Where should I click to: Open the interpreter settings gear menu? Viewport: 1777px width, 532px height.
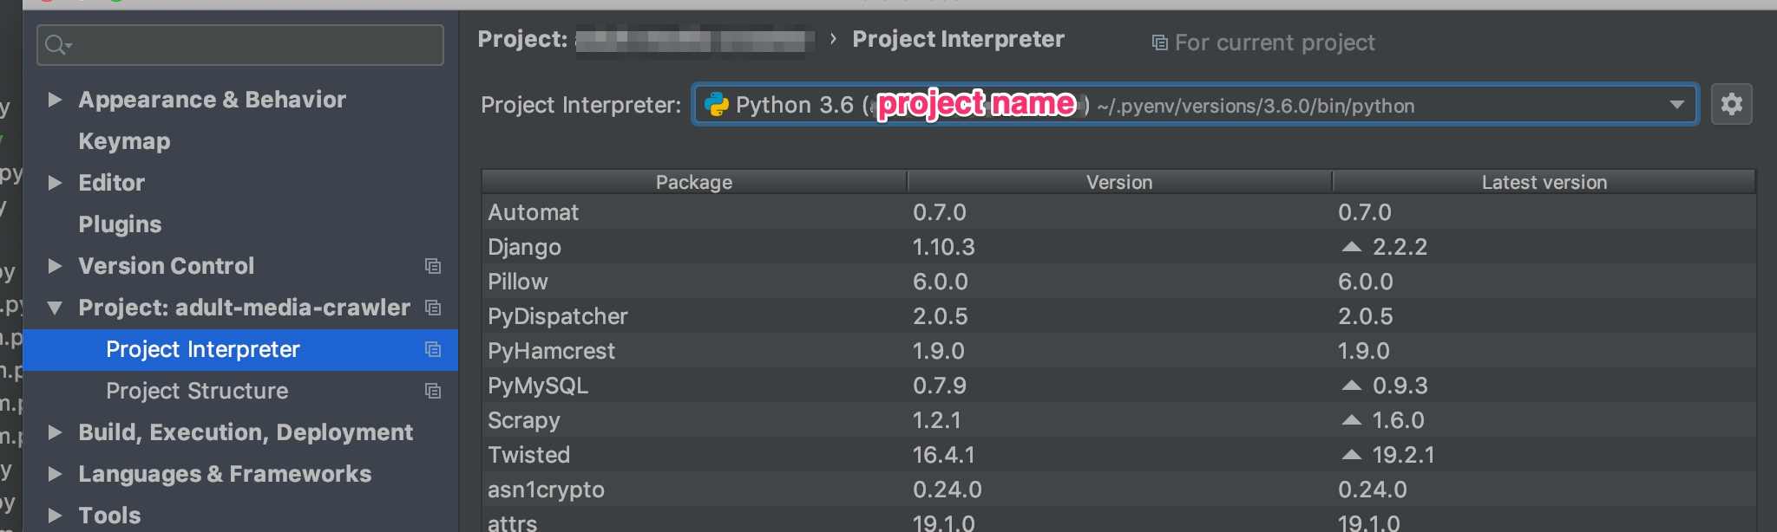tap(1731, 105)
